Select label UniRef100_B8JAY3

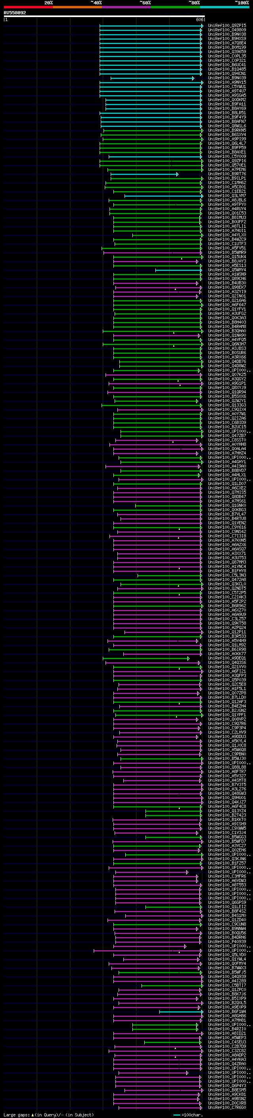pos(227,261)
